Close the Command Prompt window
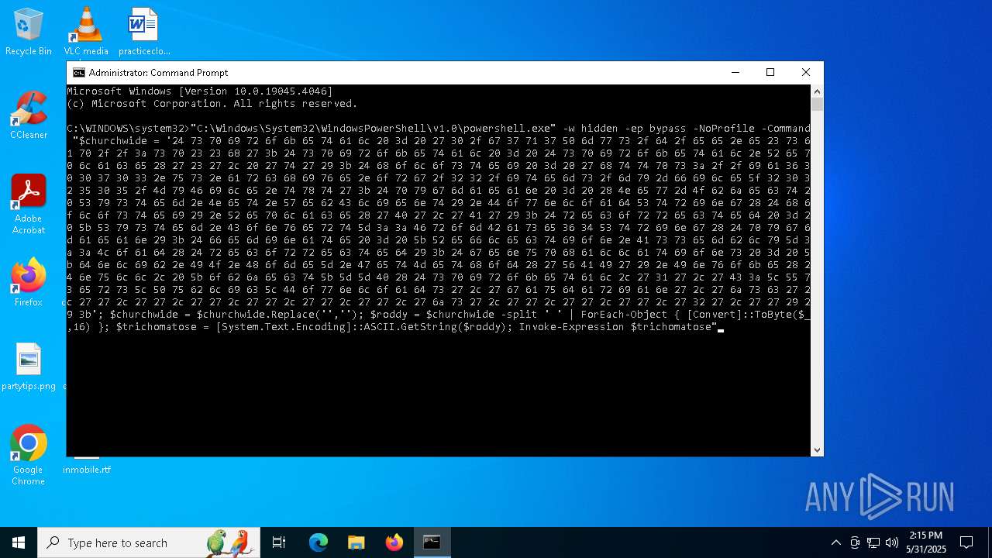This screenshot has width=992, height=558. click(806, 73)
